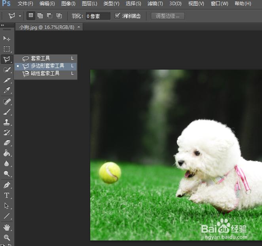Select the History Brush tool
The image size is (262, 246).
(x=7, y=132)
